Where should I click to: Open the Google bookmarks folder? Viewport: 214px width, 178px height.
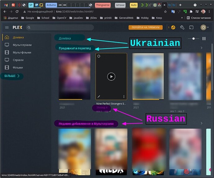(x=28, y=18)
